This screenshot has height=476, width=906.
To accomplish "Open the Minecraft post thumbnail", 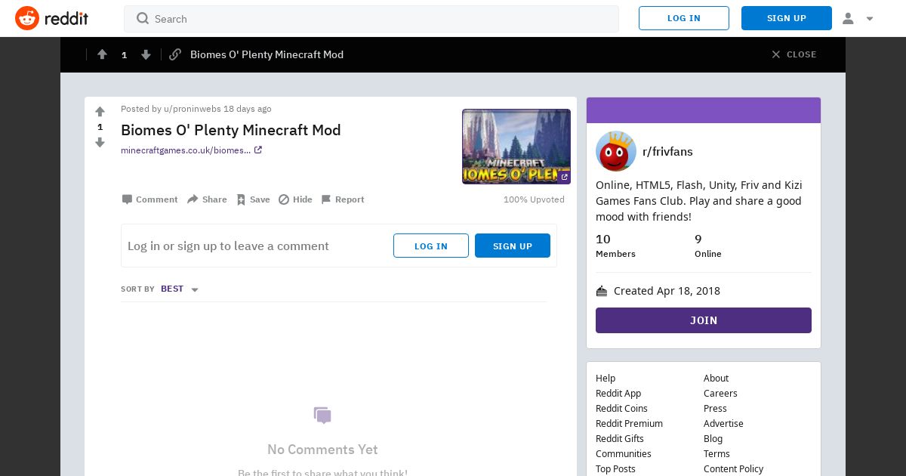I will pyautogui.click(x=516, y=147).
